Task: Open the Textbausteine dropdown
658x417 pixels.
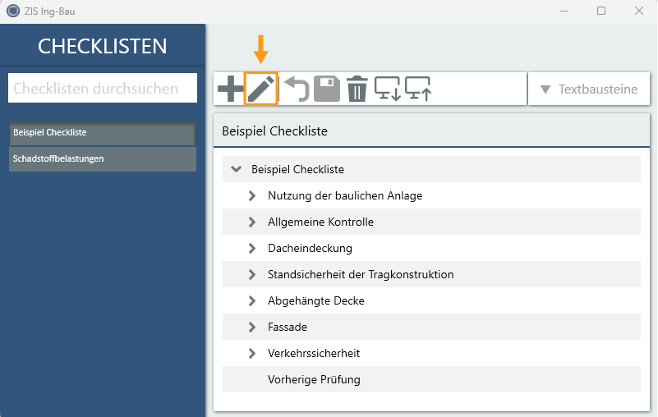Action: point(589,89)
